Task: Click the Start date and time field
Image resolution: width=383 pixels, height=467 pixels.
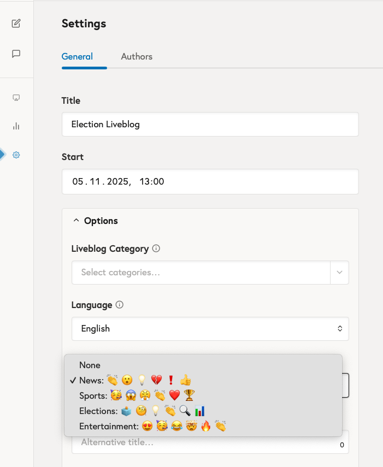Action: pos(210,182)
